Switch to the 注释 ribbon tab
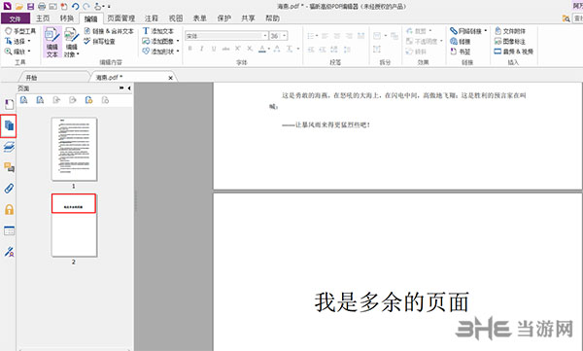The image size is (583, 351). (x=152, y=18)
